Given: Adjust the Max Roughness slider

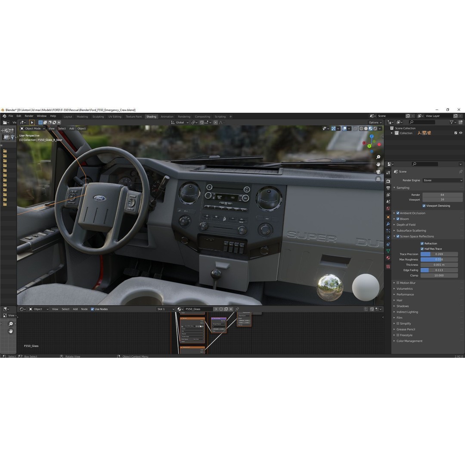Looking at the screenshot, I should point(439,260).
